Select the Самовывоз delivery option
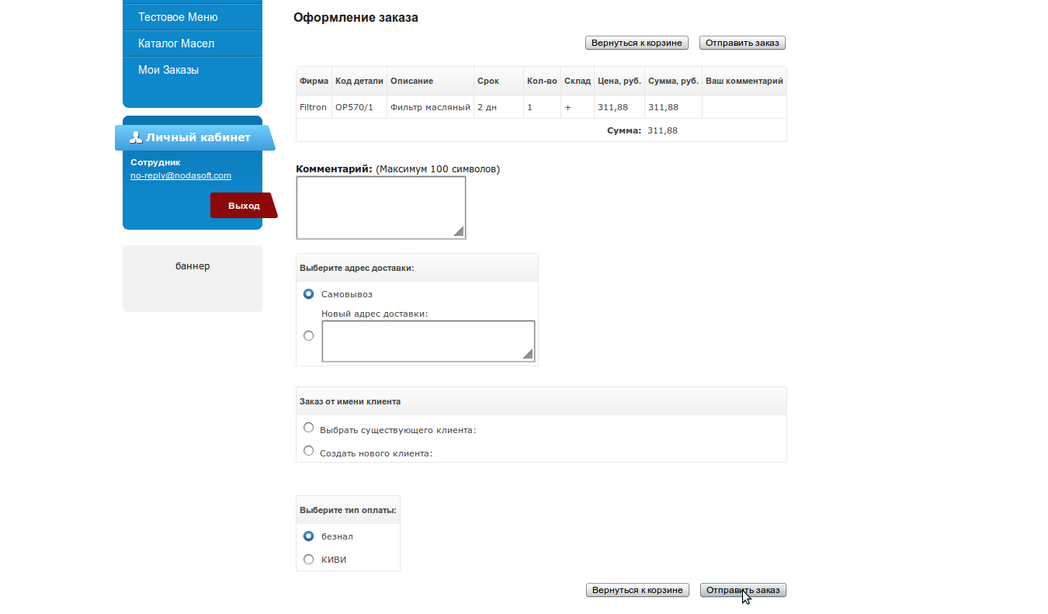The height and width of the screenshot is (614, 1048). [309, 294]
